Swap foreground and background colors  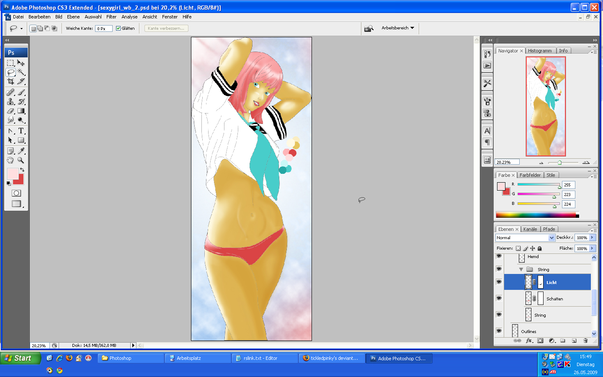(22, 170)
